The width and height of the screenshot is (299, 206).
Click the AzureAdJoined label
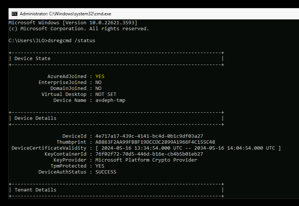click(67, 77)
